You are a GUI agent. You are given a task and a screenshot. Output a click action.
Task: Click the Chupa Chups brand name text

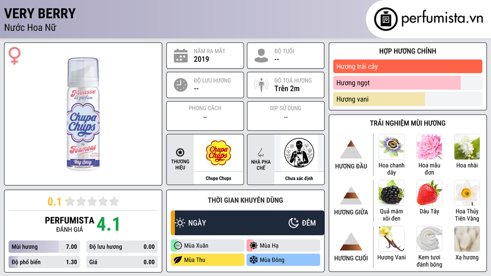(x=218, y=178)
